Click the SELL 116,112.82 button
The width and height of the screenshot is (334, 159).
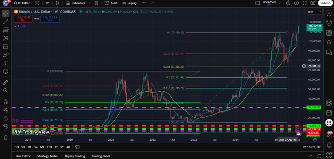tap(23, 19)
